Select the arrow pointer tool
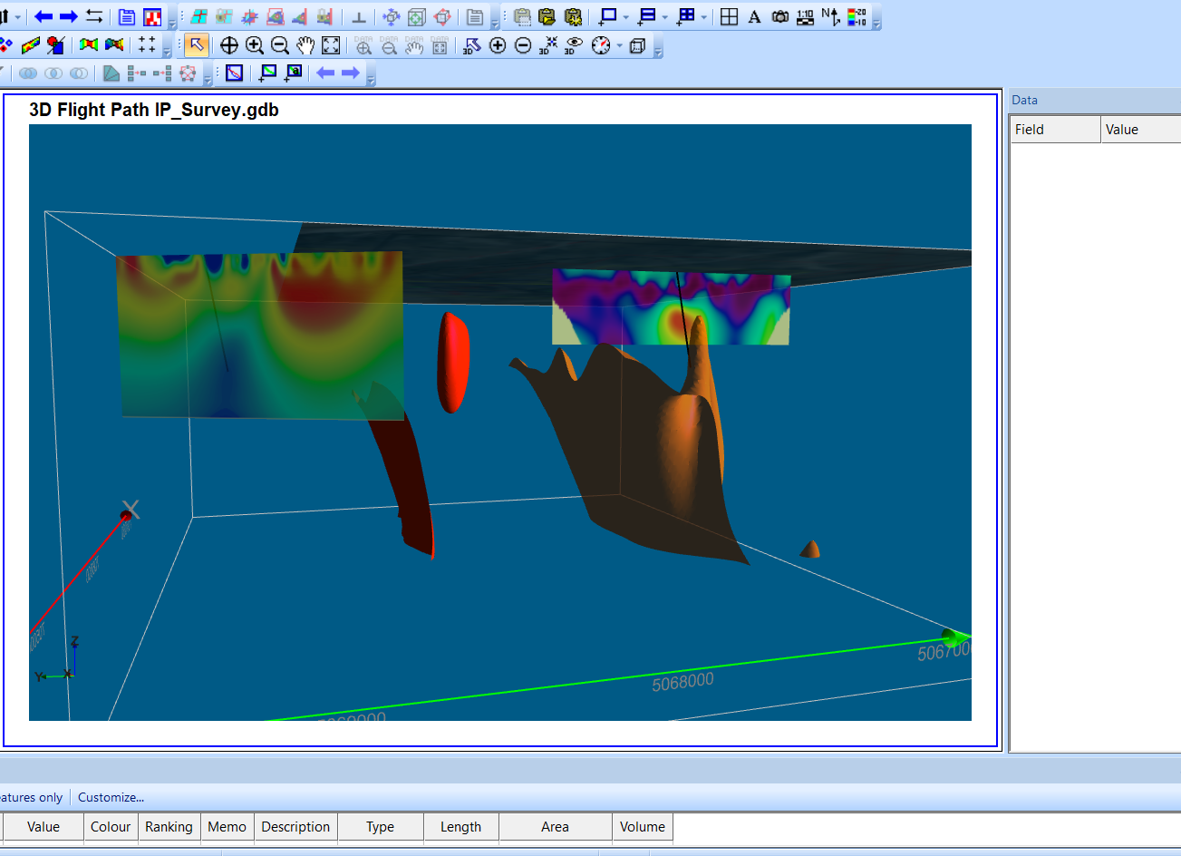The height and width of the screenshot is (856, 1181). coord(196,45)
